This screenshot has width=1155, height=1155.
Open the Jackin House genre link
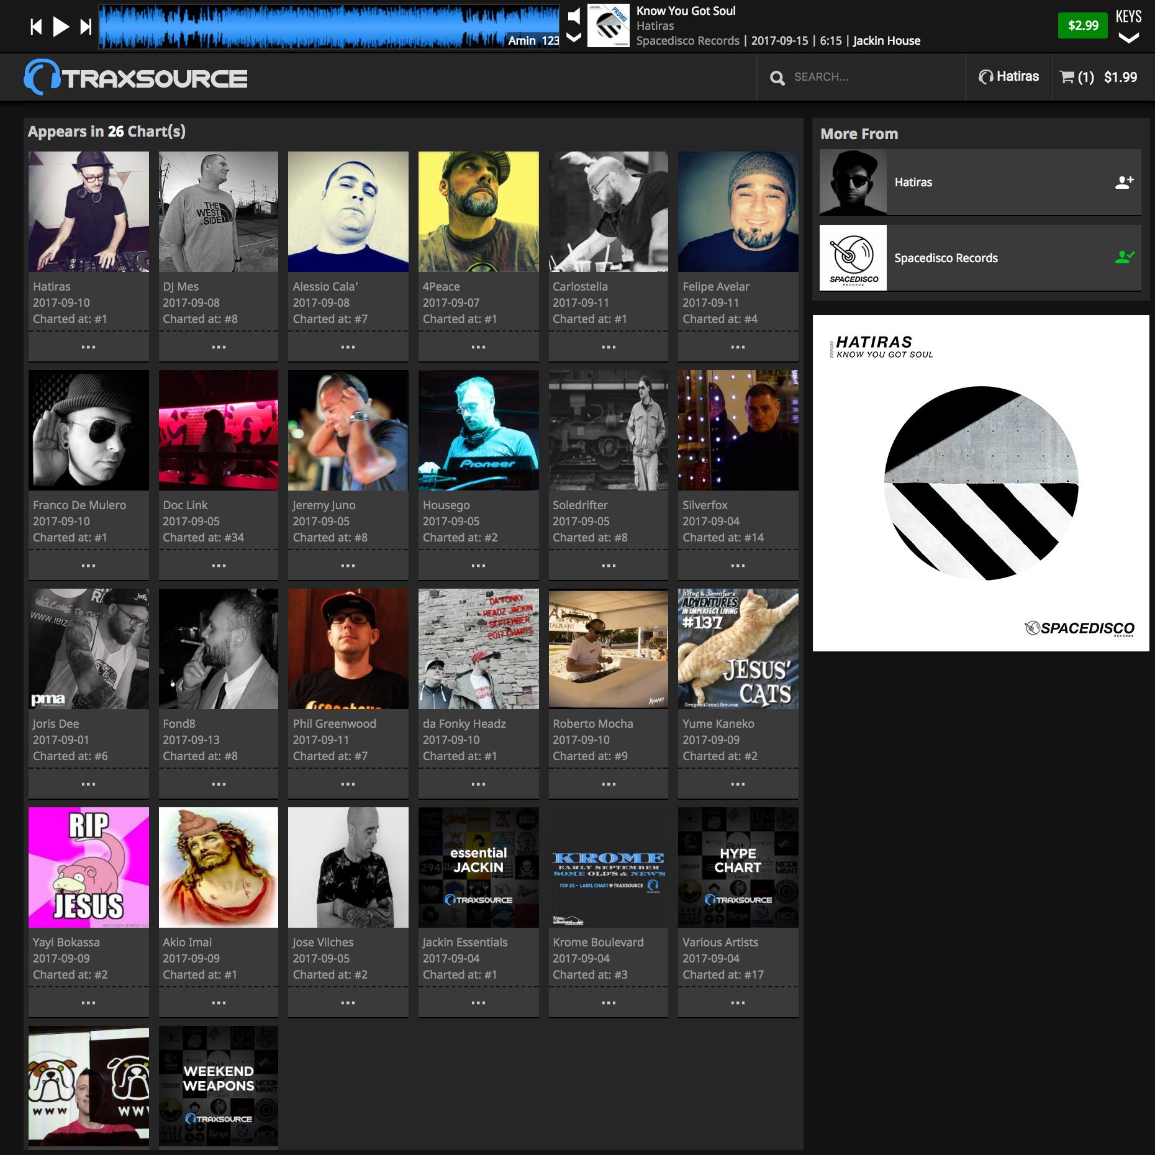coord(887,40)
